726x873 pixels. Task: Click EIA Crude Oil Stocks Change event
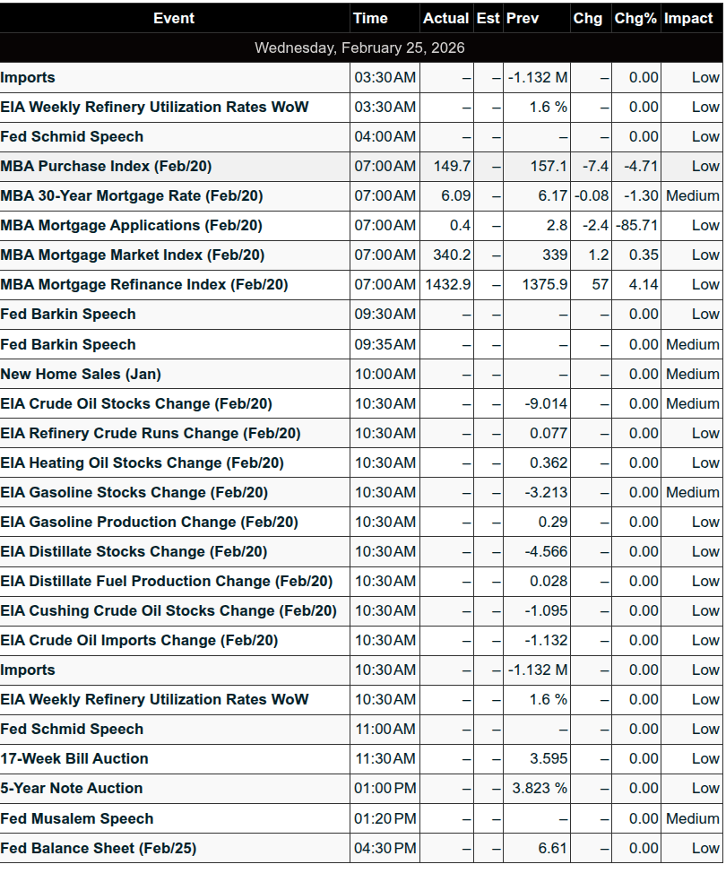point(135,403)
